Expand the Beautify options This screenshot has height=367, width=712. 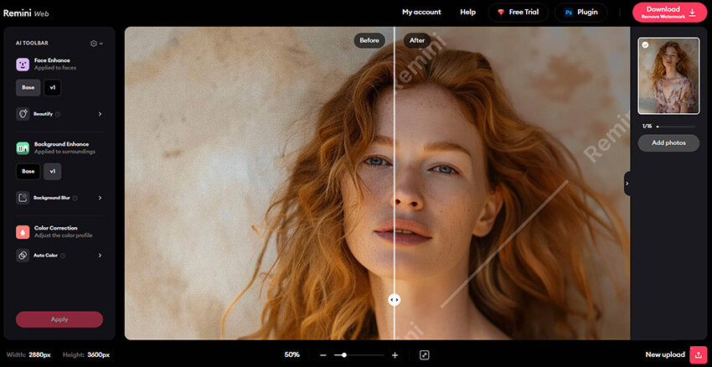point(100,114)
